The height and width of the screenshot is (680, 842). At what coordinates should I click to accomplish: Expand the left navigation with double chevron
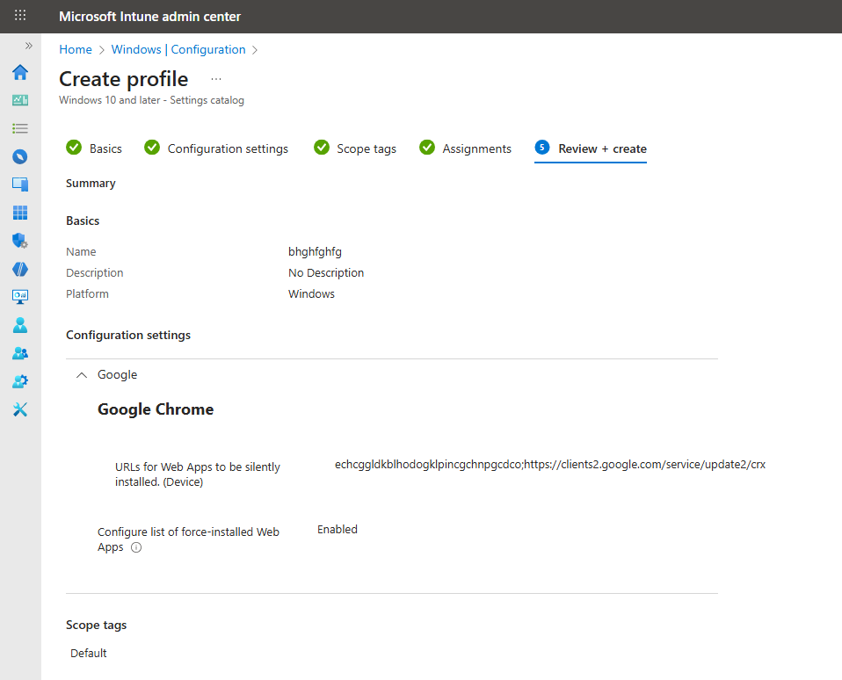[28, 46]
